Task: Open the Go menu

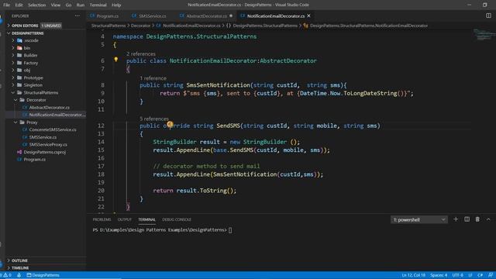Action: coord(68,5)
